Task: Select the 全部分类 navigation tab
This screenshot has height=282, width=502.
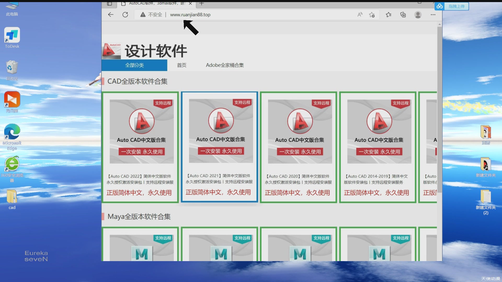Action: (134, 65)
